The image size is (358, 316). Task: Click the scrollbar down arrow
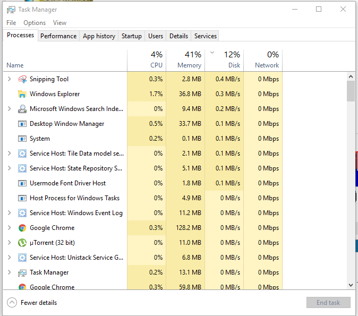(351, 285)
